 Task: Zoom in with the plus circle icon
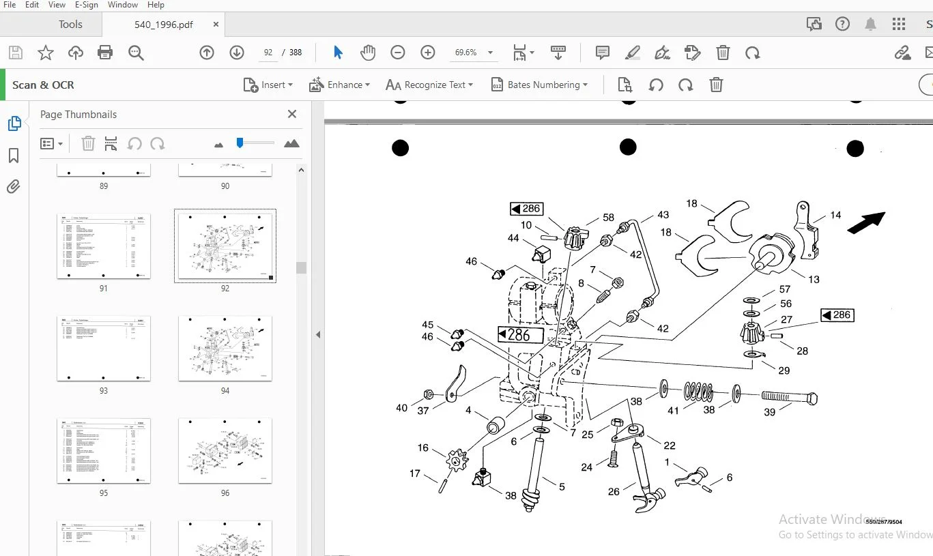pyautogui.click(x=428, y=53)
